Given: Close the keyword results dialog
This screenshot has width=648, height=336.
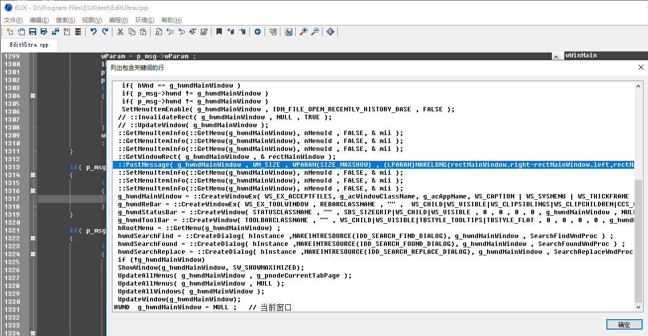Looking at the screenshot, I should click(x=641, y=67).
